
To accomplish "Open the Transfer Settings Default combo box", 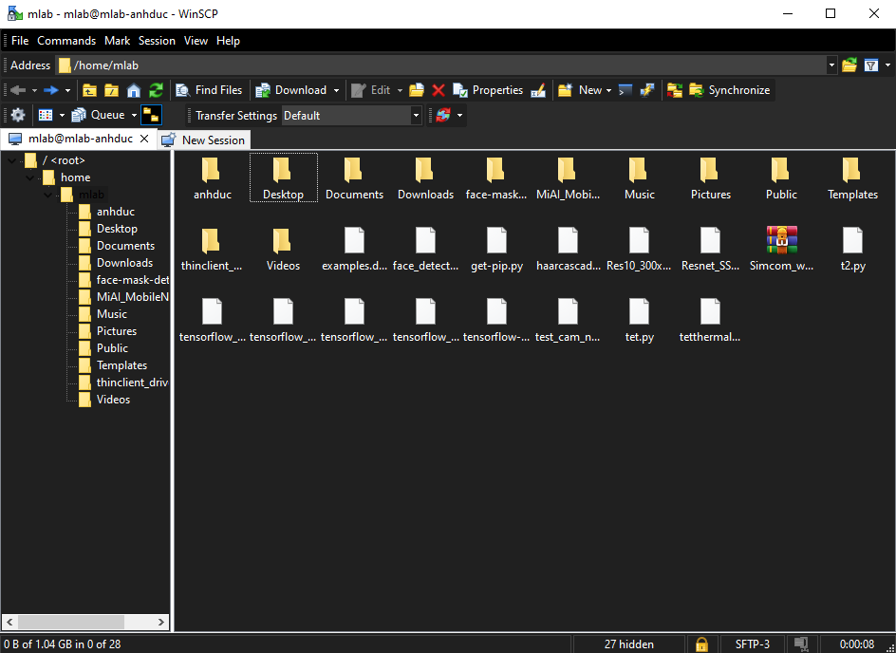I will (352, 116).
